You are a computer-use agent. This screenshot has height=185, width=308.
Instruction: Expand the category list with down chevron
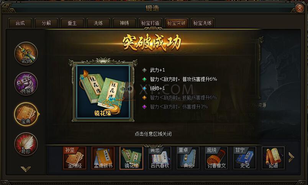point(26,169)
